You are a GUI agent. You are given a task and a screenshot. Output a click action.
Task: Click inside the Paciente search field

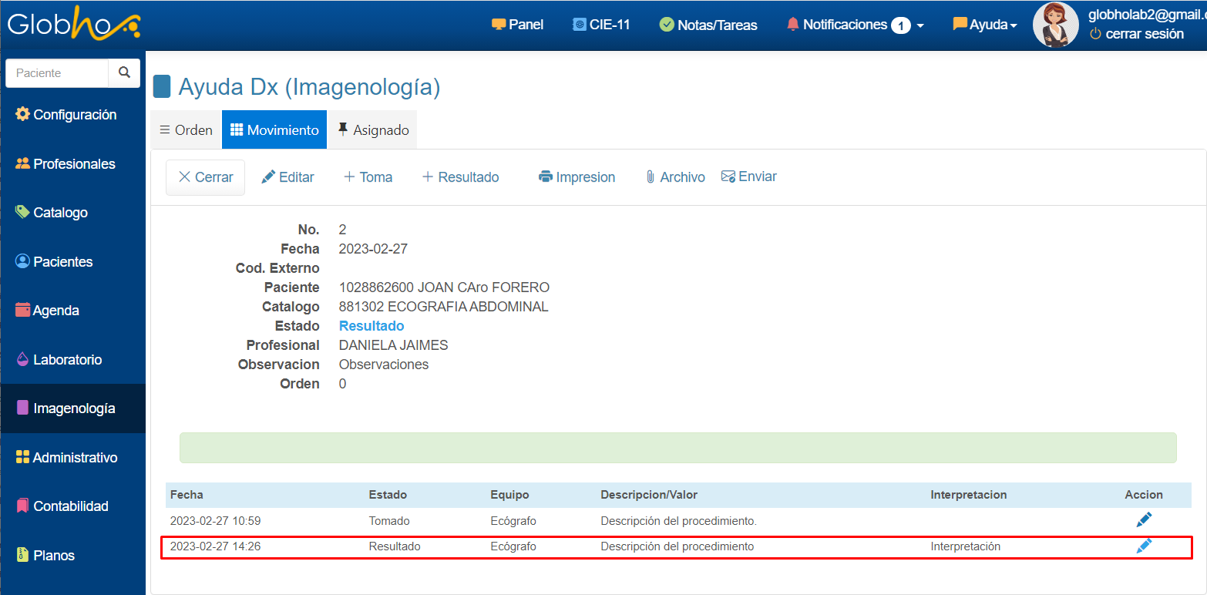point(57,73)
